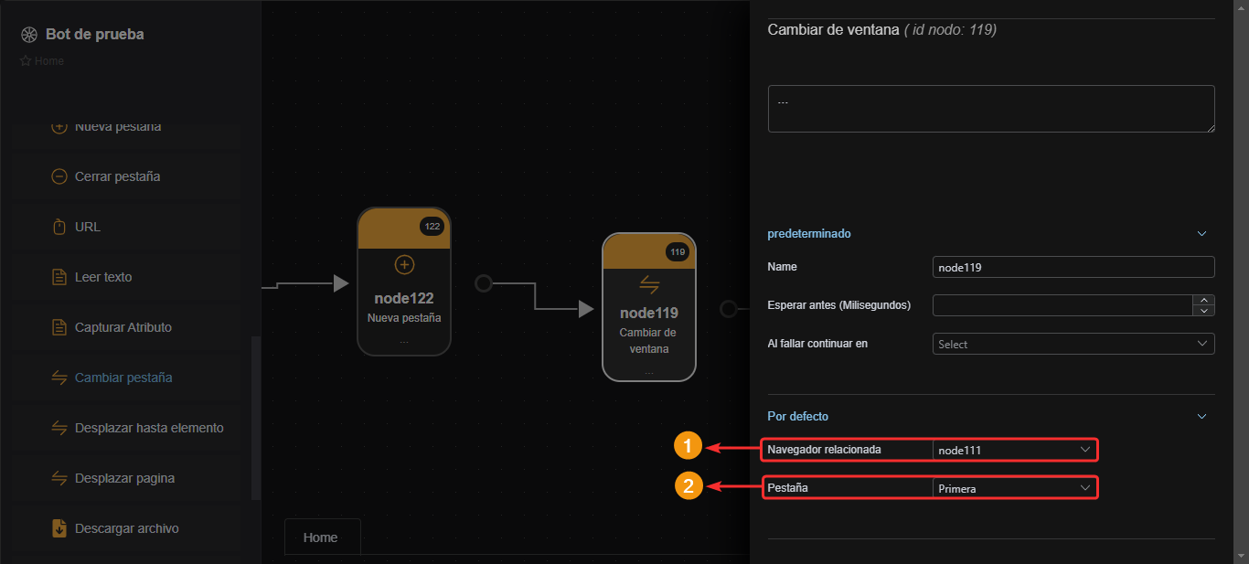Click the Bot de prueba title
This screenshot has height=564, width=1249.
(x=95, y=35)
